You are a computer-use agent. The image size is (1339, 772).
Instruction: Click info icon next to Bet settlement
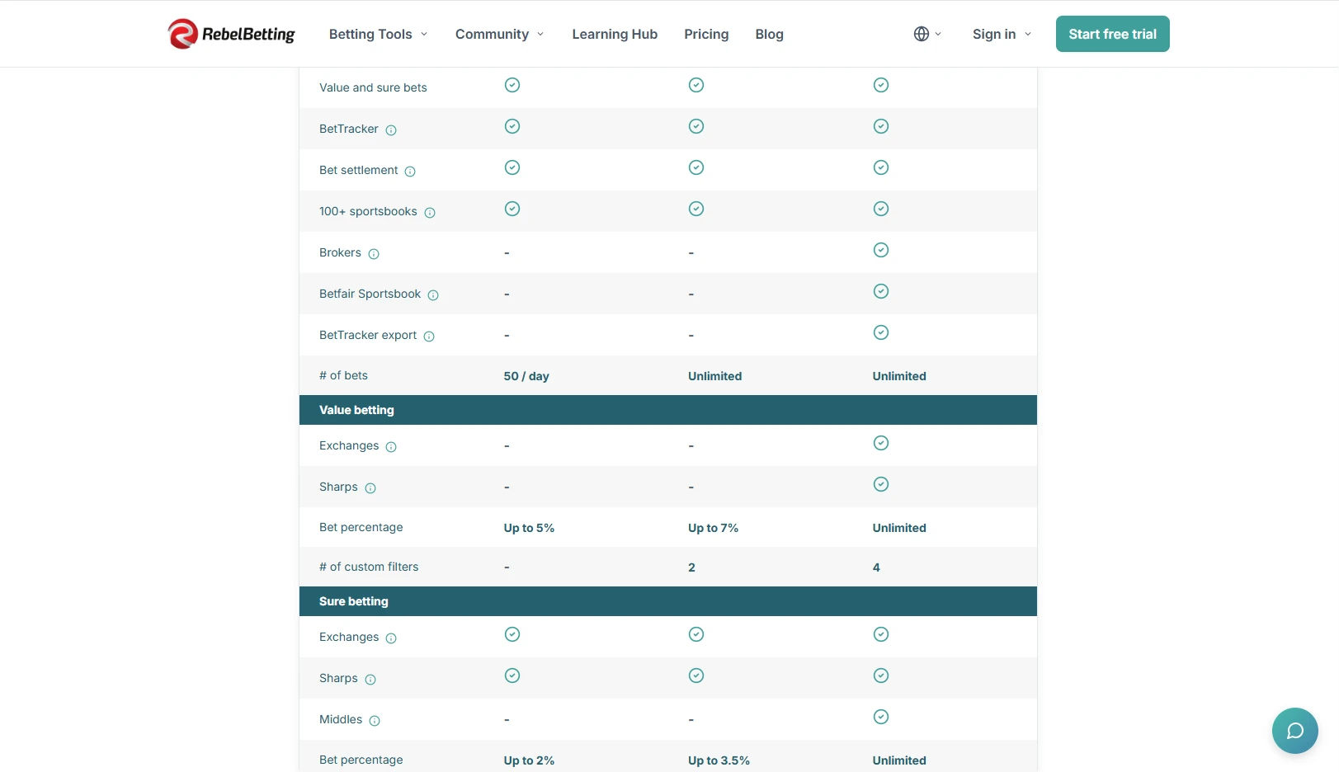click(410, 172)
